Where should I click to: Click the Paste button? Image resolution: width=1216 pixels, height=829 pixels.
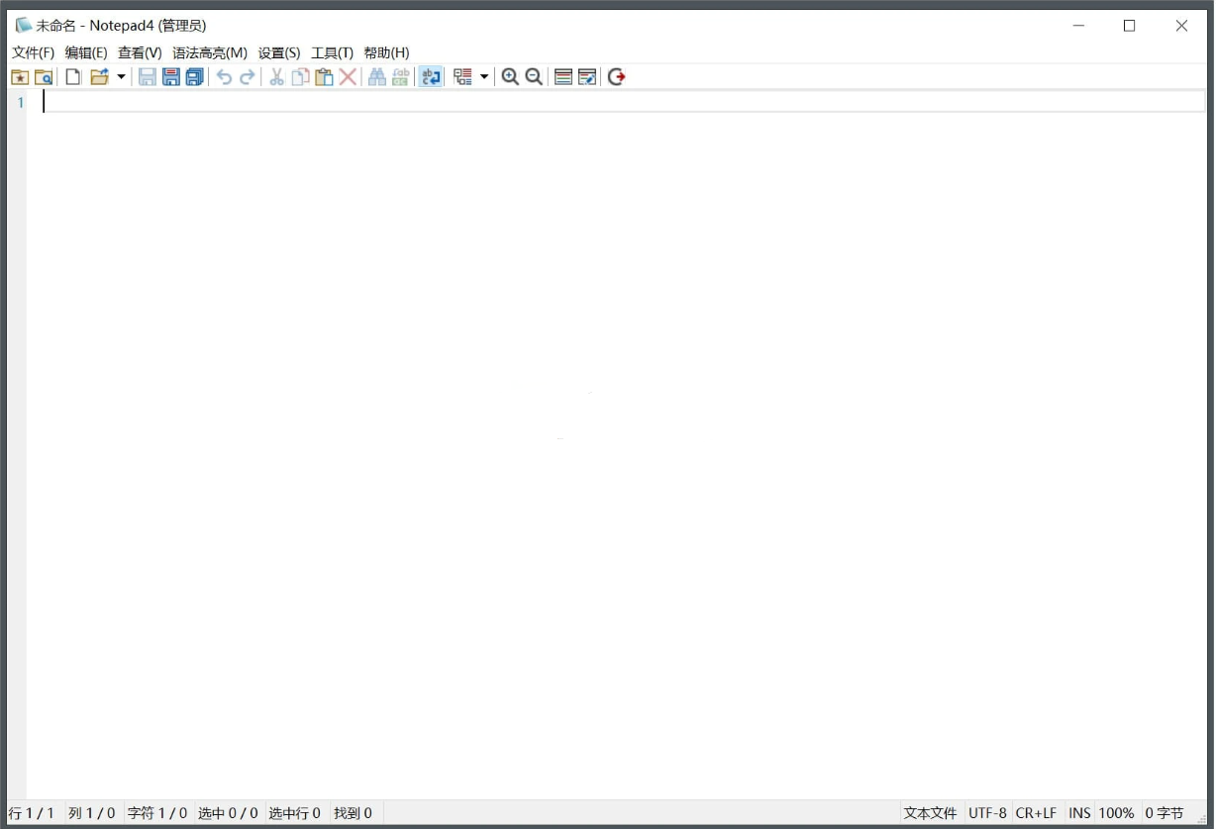coord(324,76)
